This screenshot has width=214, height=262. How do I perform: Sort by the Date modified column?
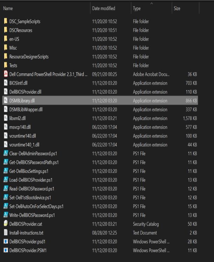[104, 8]
